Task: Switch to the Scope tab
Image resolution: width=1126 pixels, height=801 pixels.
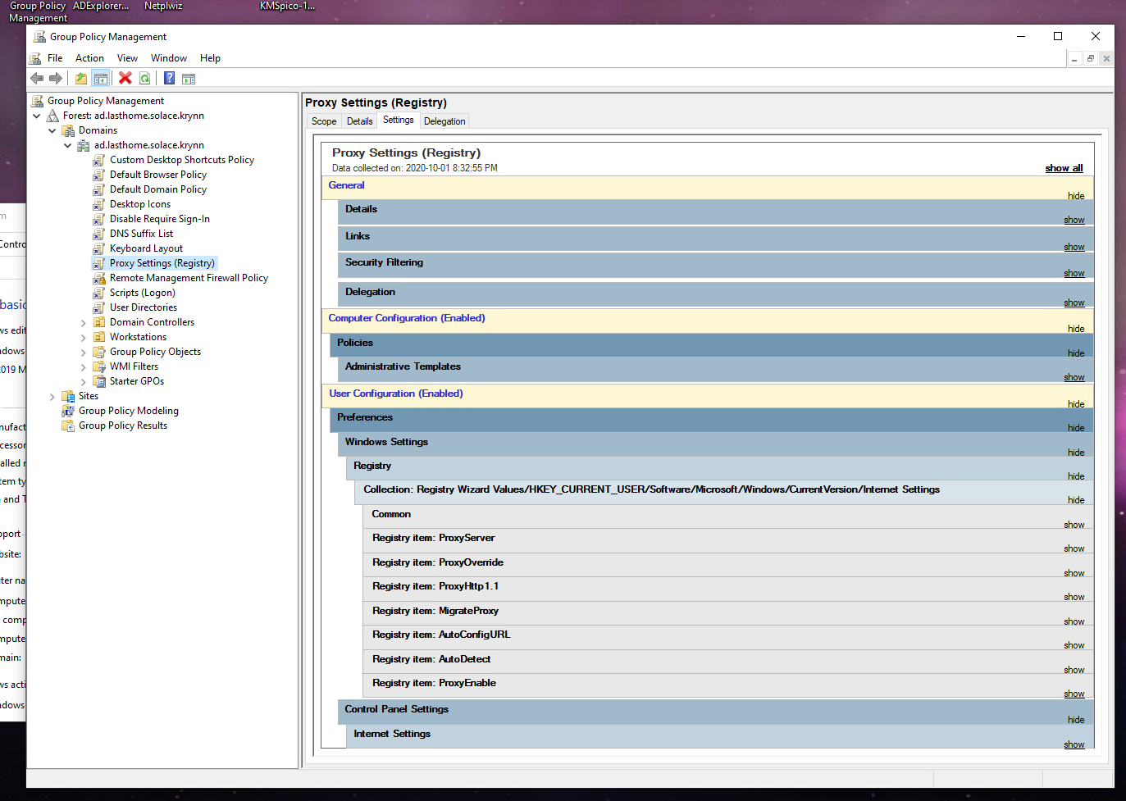Action: click(x=324, y=121)
